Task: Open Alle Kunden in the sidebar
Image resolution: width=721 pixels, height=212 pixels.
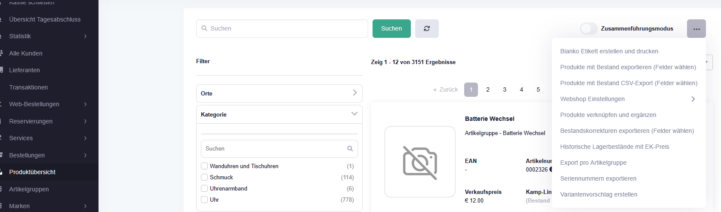Action: tap(26, 53)
